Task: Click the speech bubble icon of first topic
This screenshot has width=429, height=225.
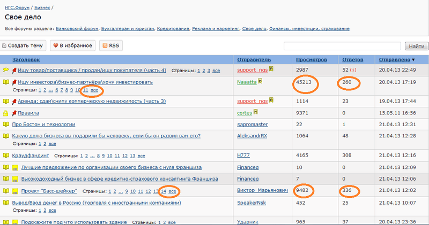Action: pyautogui.click(x=6, y=70)
